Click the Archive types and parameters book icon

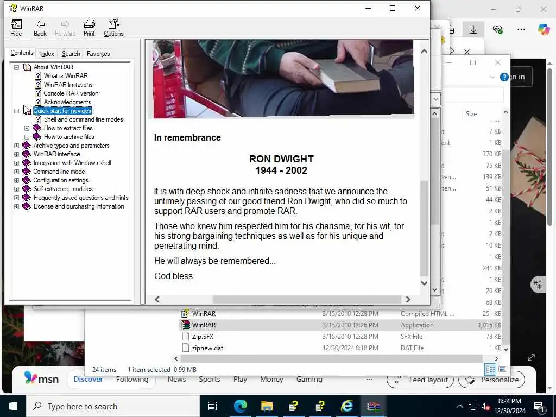tap(27, 146)
